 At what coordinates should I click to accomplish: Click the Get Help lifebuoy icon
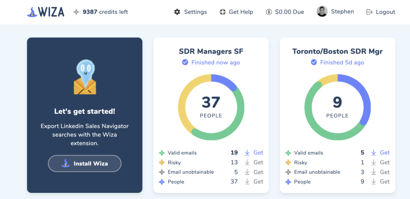[223, 12]
